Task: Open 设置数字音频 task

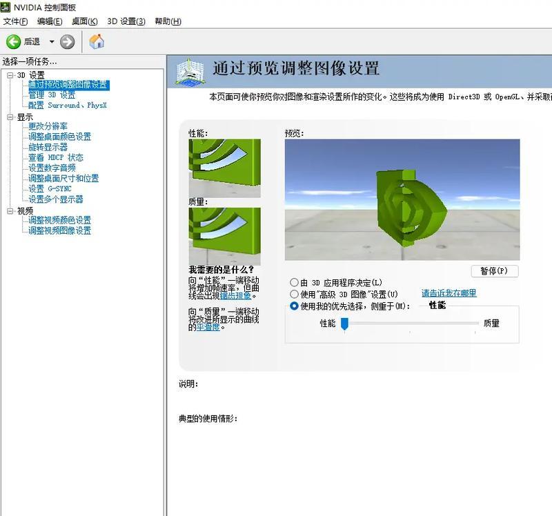Action: point(52,168)
